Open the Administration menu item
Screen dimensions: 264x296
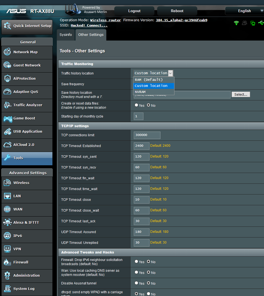tap(27, 276)
